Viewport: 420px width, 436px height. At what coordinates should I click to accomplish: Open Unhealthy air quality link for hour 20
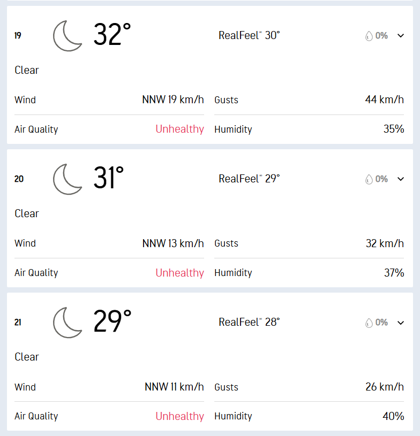pos(179,273)
